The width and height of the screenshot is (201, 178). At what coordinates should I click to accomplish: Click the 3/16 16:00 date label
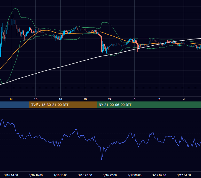pyautogui.click(x=36, y=175)
